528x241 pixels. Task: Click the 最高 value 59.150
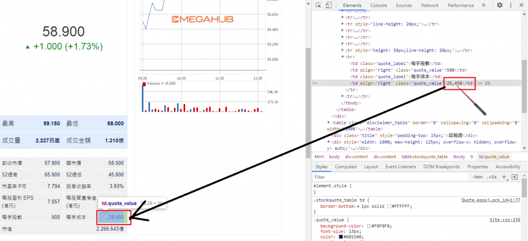coord(52,124)
